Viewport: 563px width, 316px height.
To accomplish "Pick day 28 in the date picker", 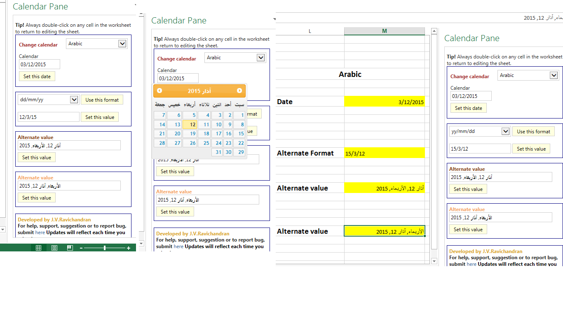I will coord(160,143).
